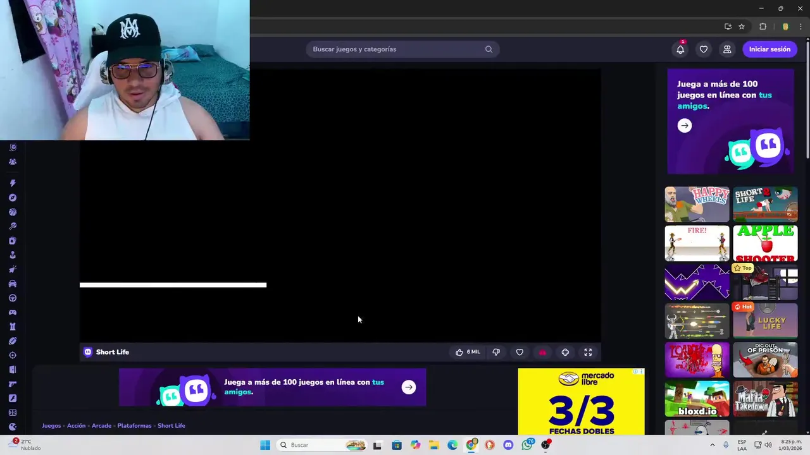Open the compass adventure category icon

tap(13, 198)
